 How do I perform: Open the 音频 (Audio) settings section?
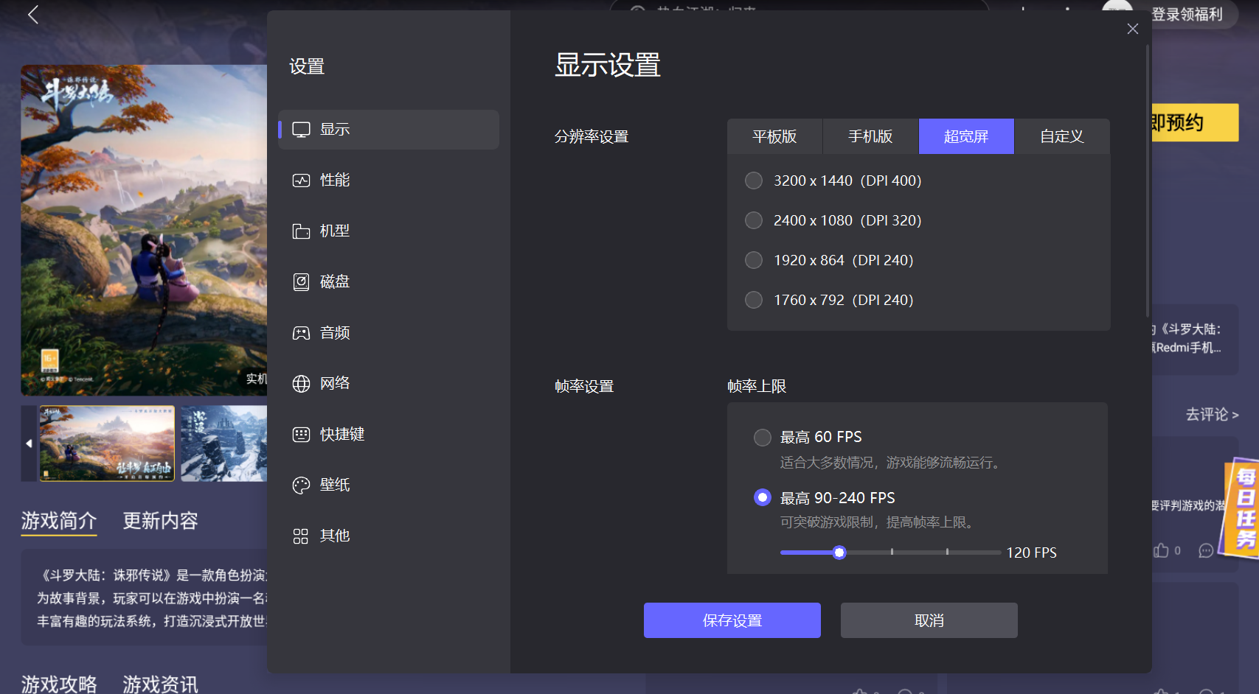[x=389, y=333]
